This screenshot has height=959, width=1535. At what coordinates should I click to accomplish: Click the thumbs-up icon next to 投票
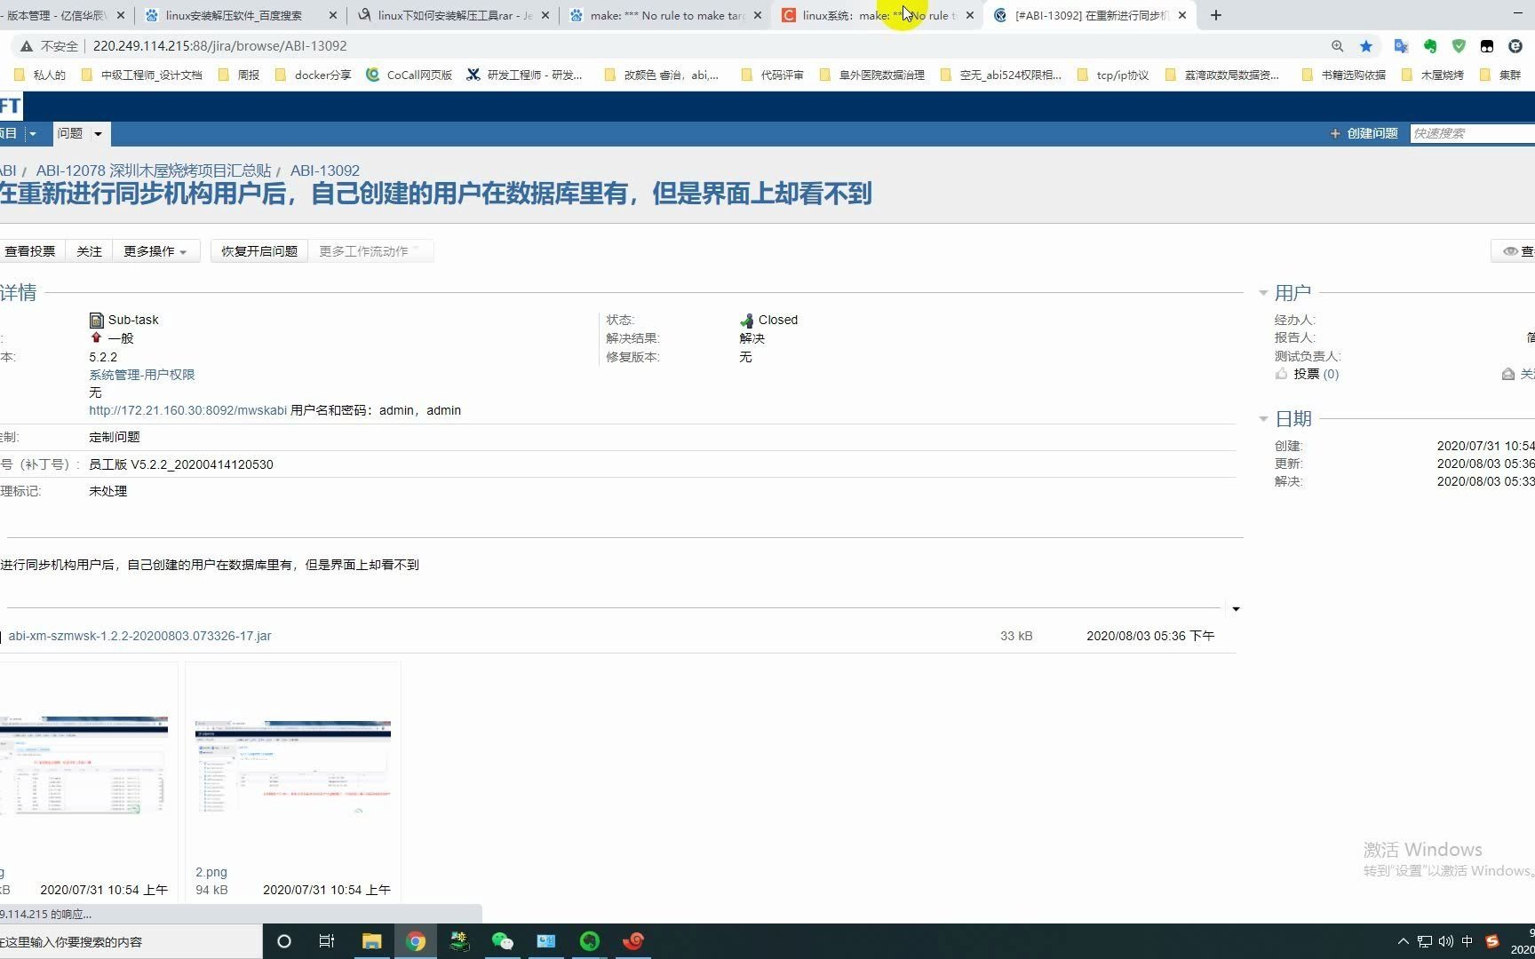1282,374
